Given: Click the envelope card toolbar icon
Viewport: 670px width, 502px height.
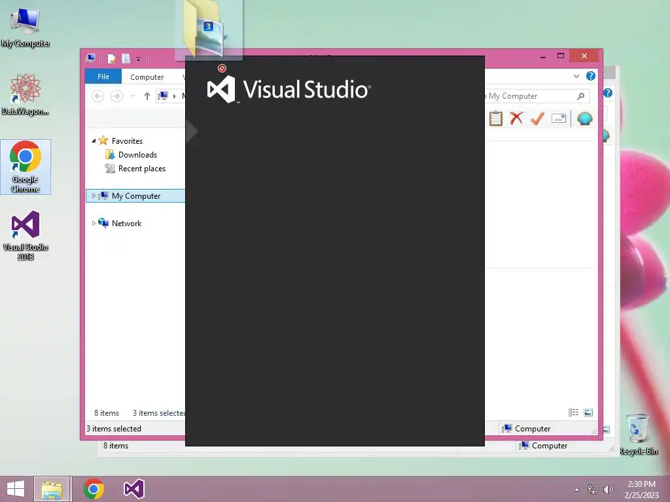Looking at the screenshot, I should 559,118.
